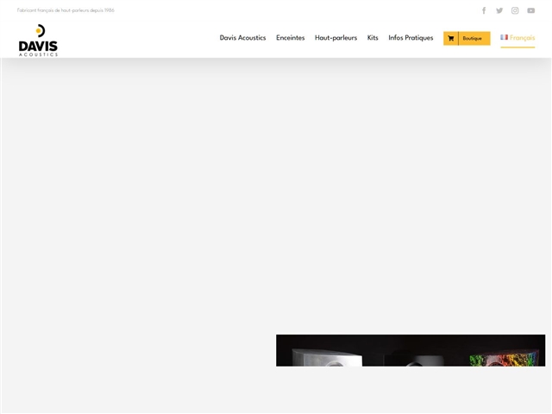Image resolution: width=552 pixels, height=414 pixels.
Task: Select the Français language link
Action: point(522,38)
